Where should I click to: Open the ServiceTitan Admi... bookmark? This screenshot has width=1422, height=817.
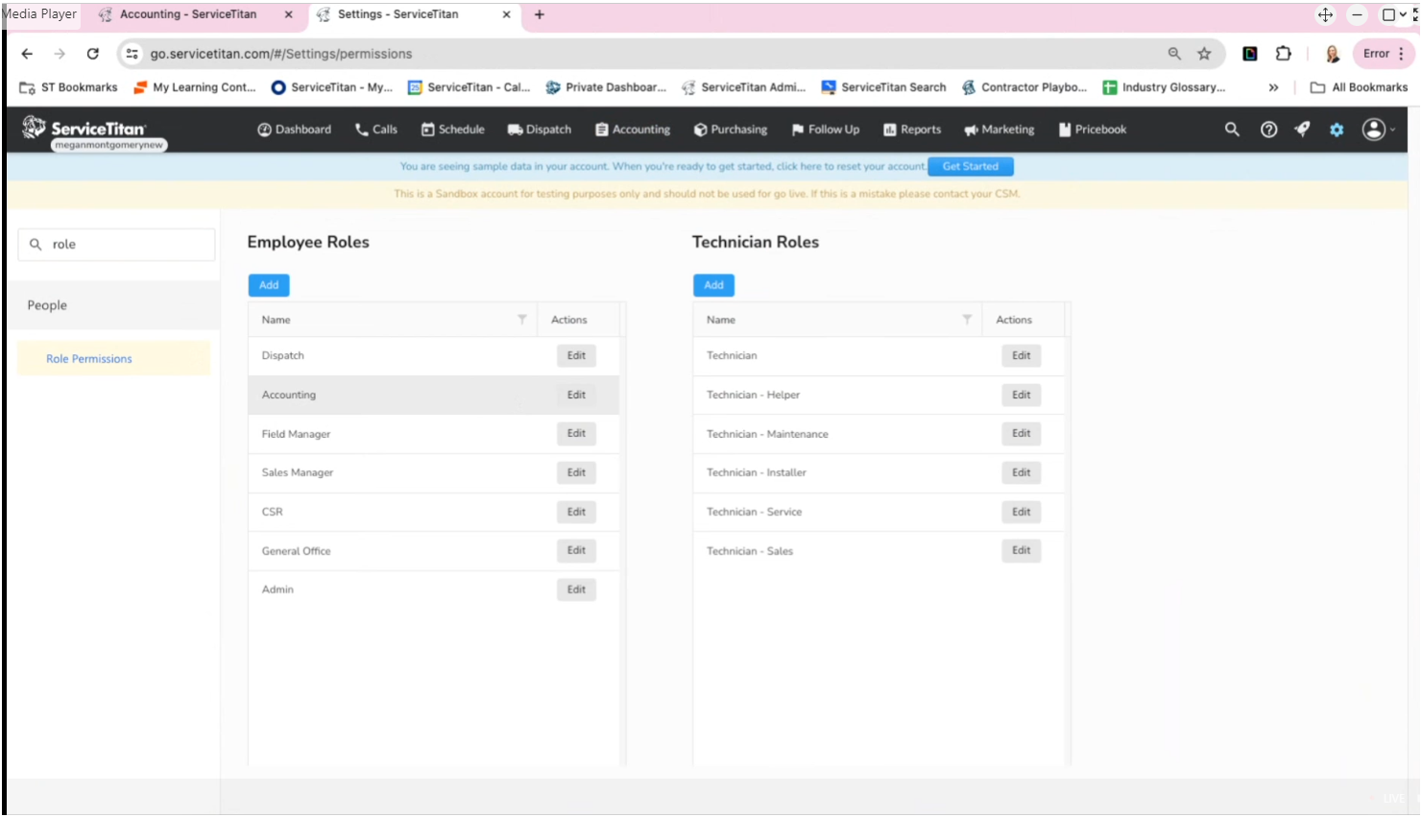click(744, 87)
